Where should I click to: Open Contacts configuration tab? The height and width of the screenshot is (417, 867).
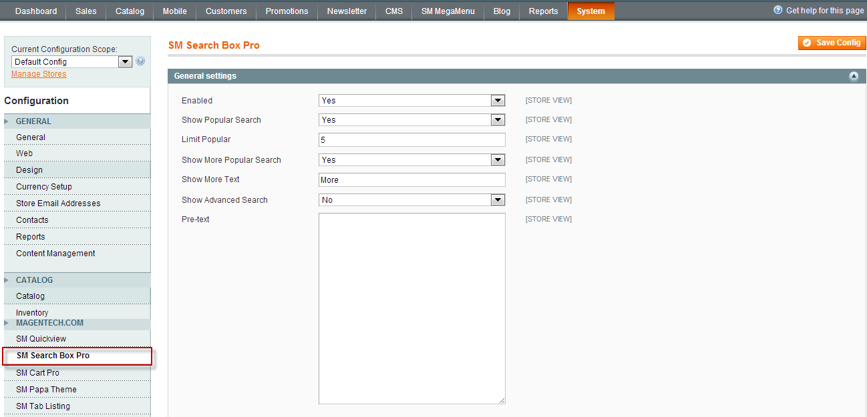[77, 220]
